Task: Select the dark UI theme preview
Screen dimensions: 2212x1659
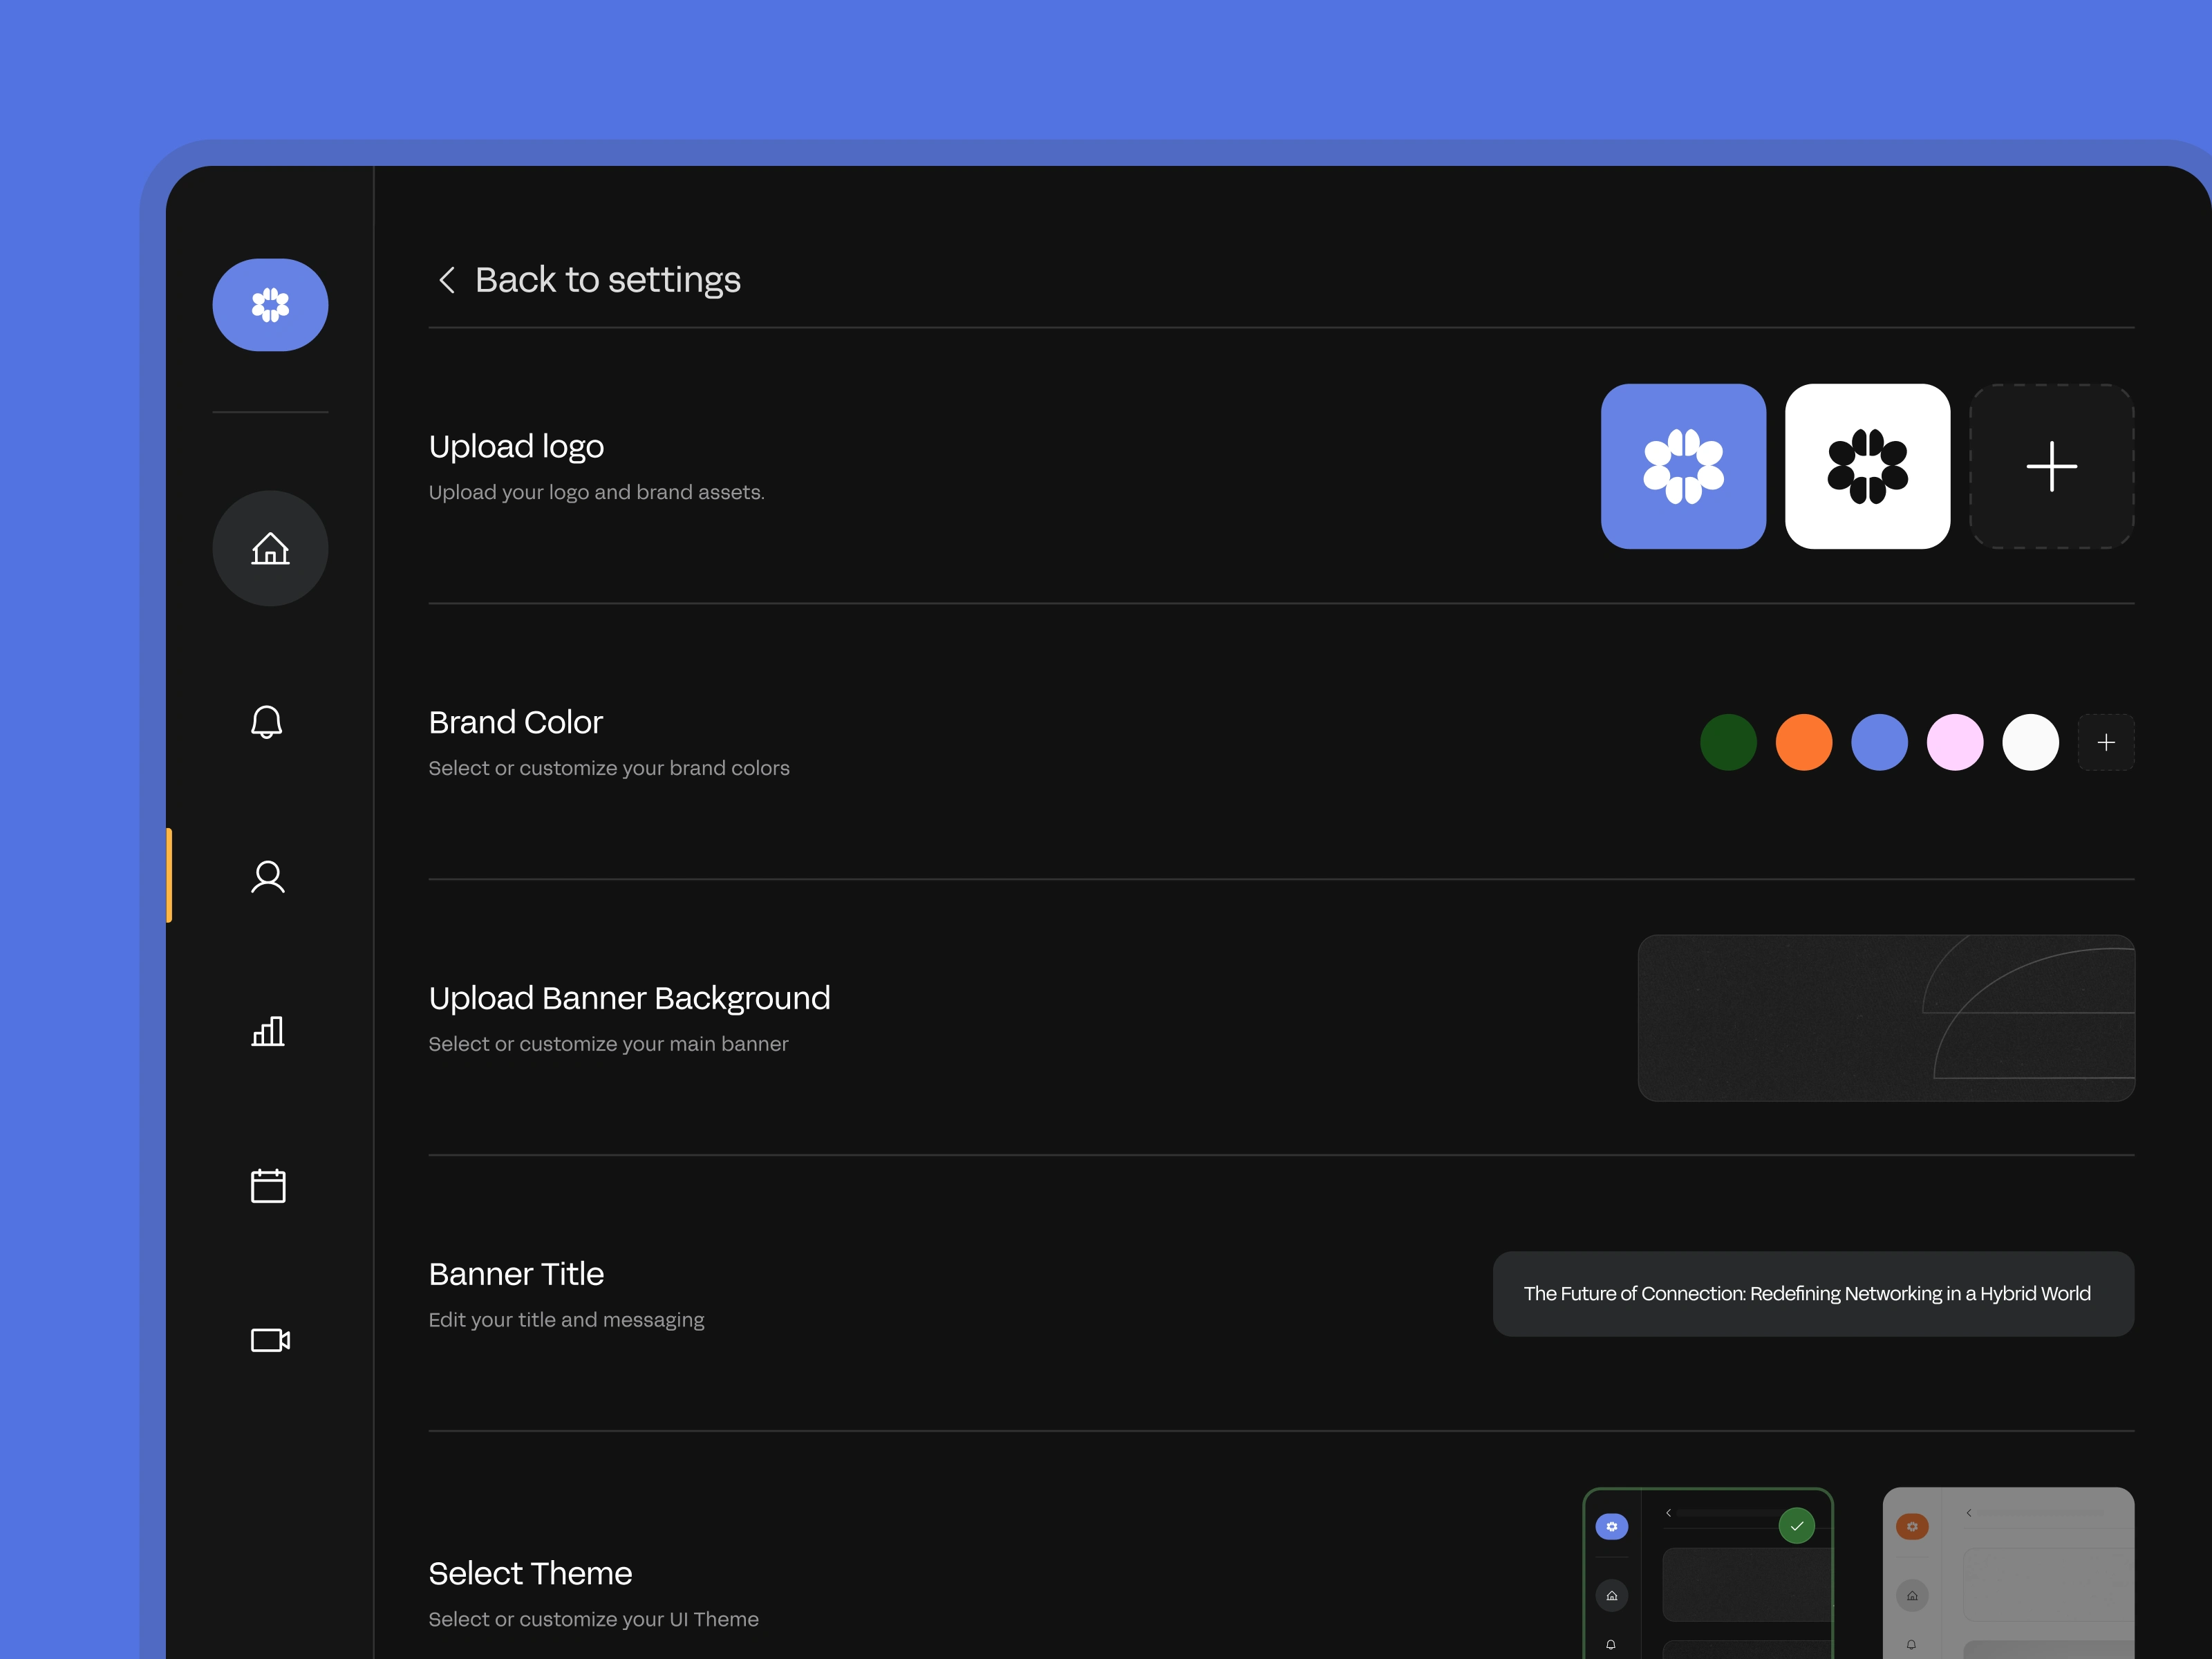Action: 1708,1573
